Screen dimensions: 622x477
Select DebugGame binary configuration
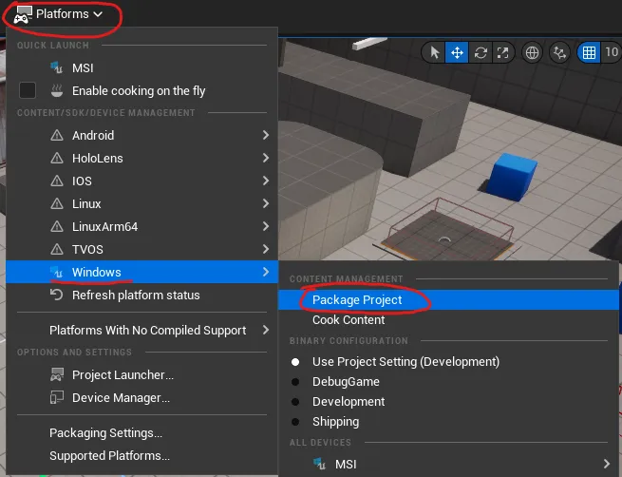tap(448, 382)
